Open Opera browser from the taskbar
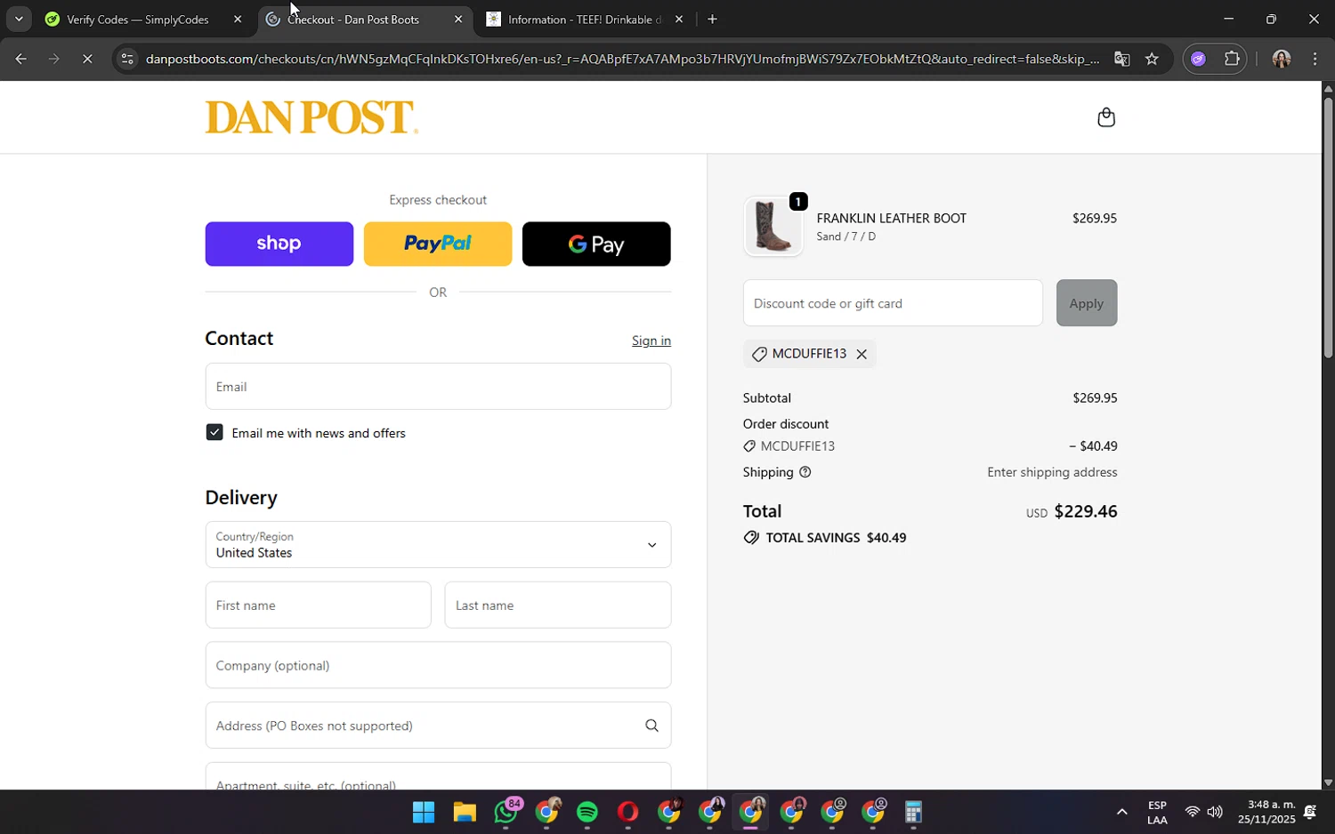The width and height of the screenshot is (1335, 834). [x=628, y=813]
